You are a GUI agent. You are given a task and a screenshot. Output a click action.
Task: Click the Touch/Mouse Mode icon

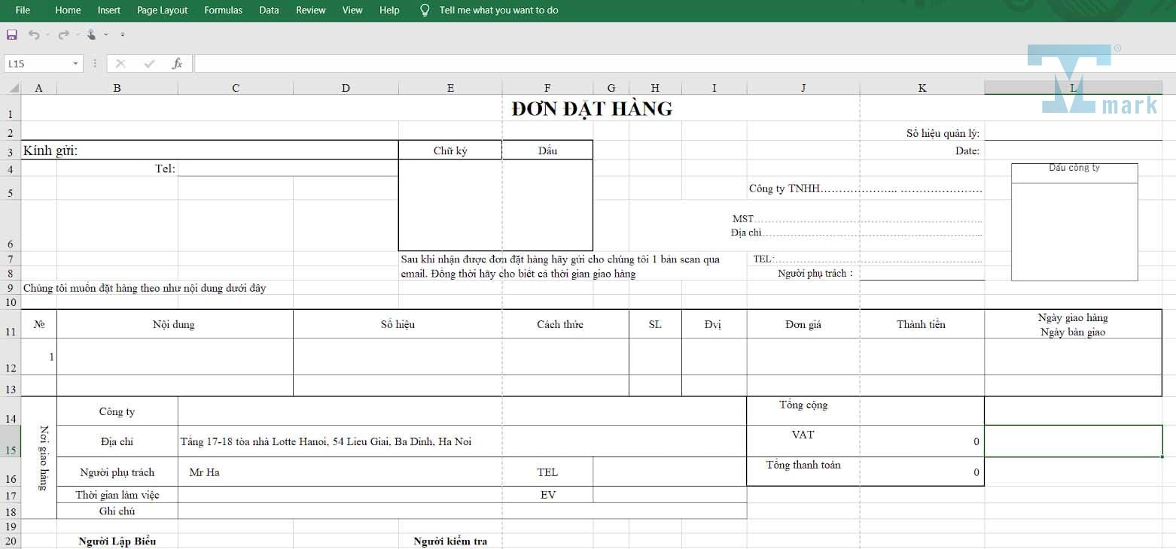(91, 35)
